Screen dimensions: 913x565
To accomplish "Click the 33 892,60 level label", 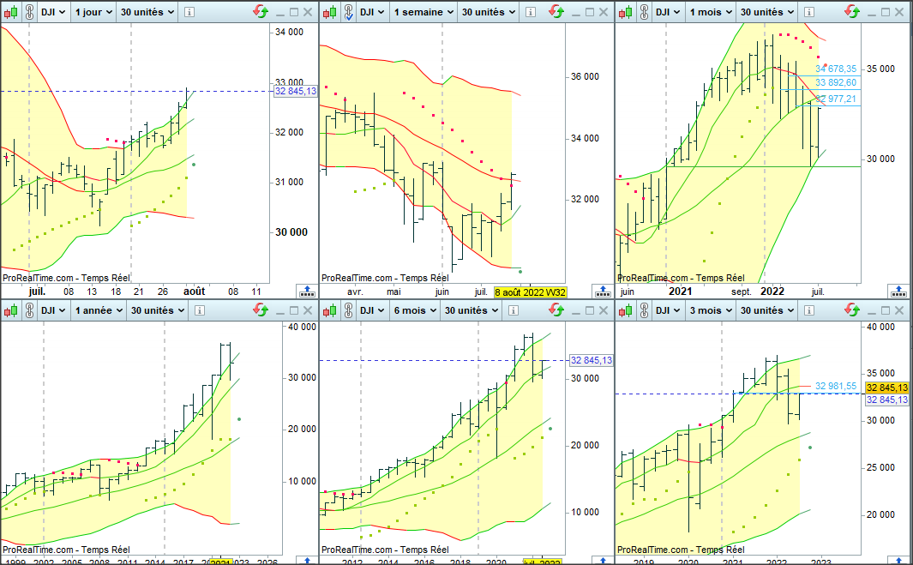I will click(x=836, y=82).
